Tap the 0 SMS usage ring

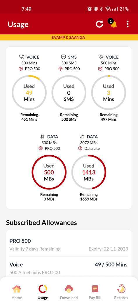click(69, 92)
